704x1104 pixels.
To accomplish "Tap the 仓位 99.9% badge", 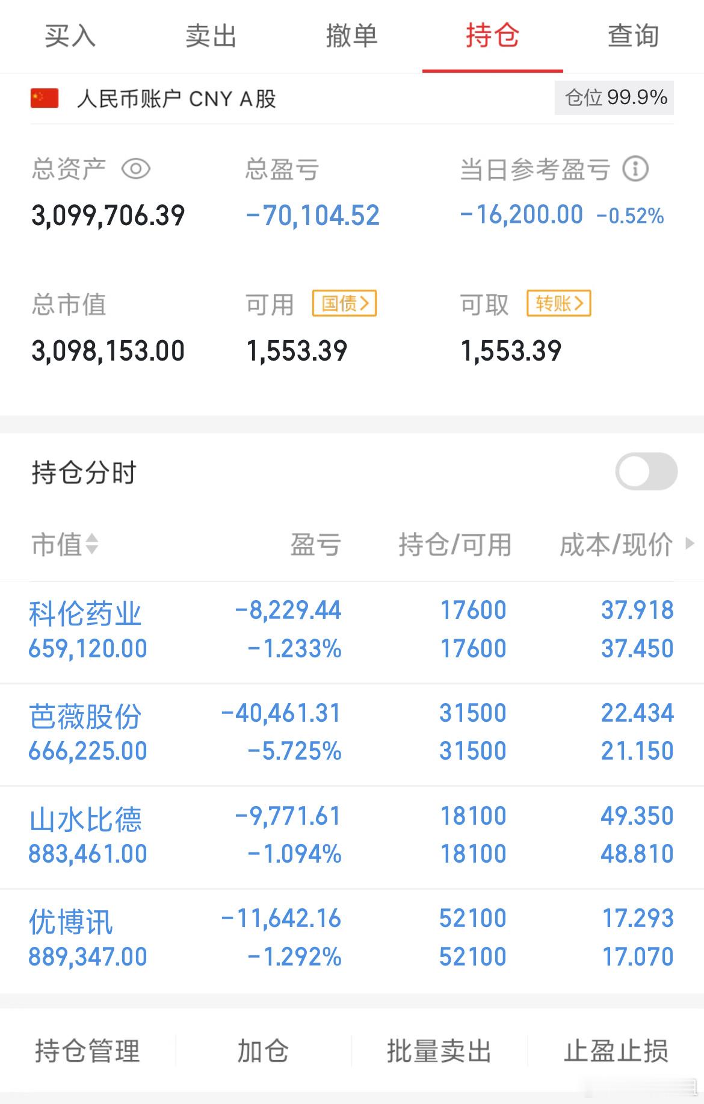I will [614, 98].
